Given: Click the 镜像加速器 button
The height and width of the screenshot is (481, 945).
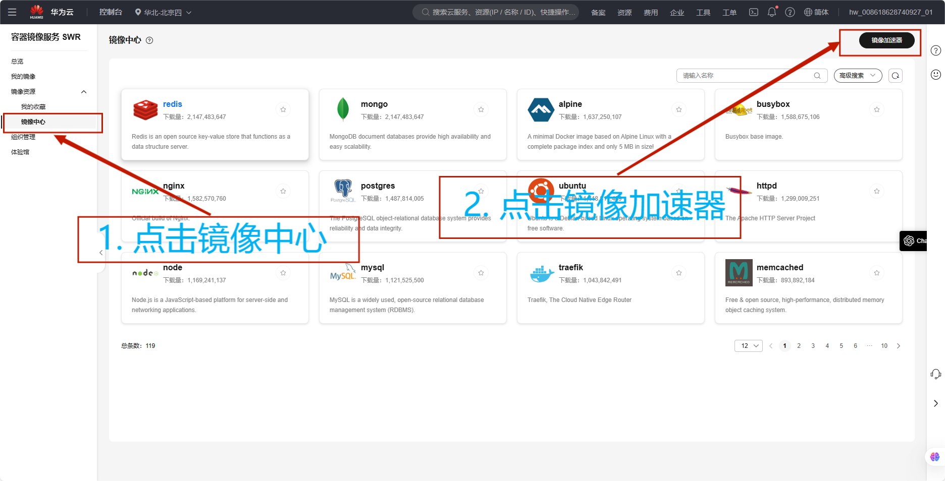Looking at the screenshot, I should [886, 40].
